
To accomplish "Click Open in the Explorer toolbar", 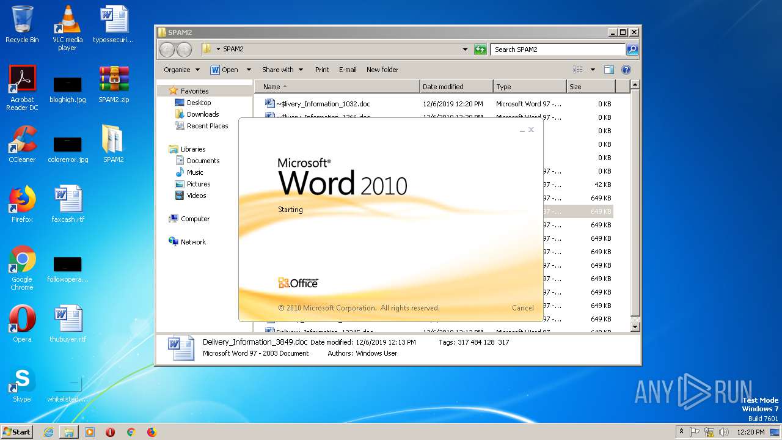I will coord(224,70).
